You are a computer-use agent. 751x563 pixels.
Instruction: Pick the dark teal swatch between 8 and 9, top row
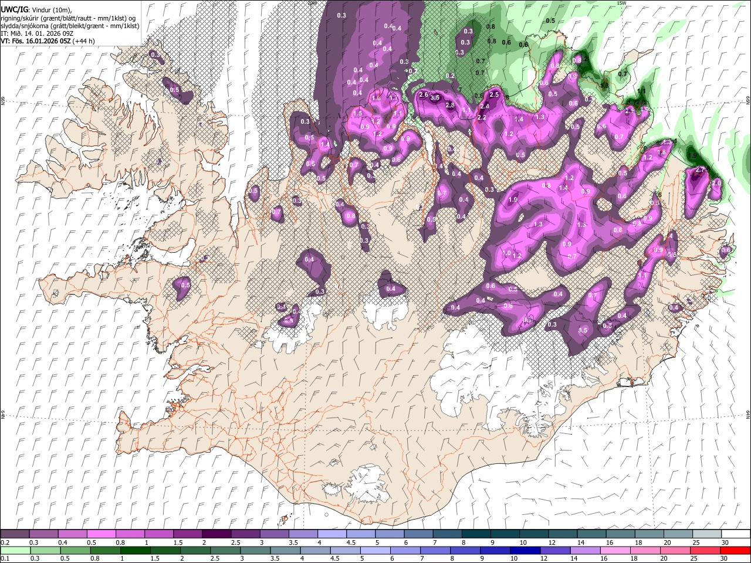click(476, 534)
